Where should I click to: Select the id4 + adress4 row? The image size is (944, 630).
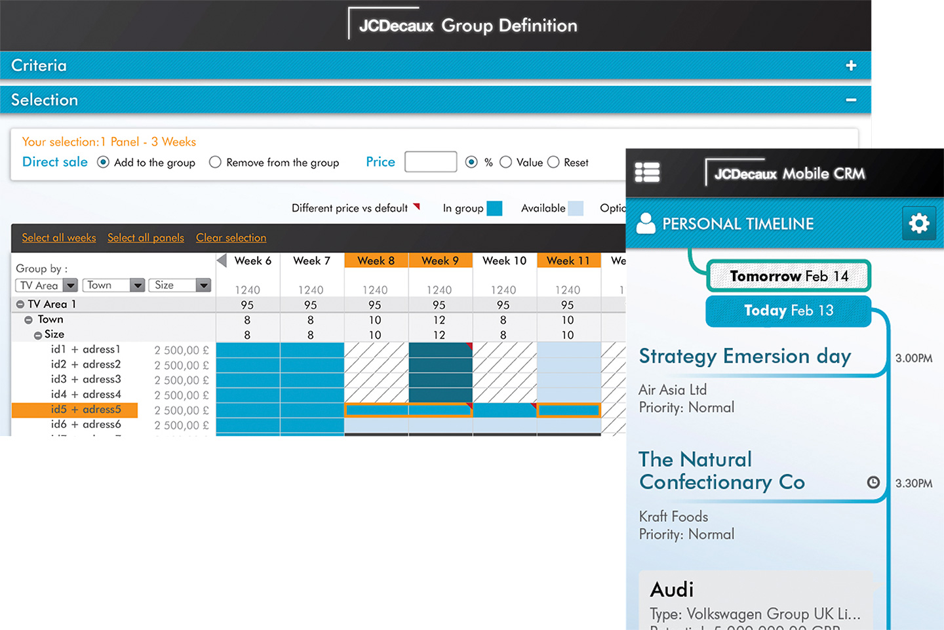pyautogui.click(x=86, y=395)
